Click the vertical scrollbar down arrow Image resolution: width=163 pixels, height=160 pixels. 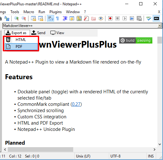tap(160, 144)
